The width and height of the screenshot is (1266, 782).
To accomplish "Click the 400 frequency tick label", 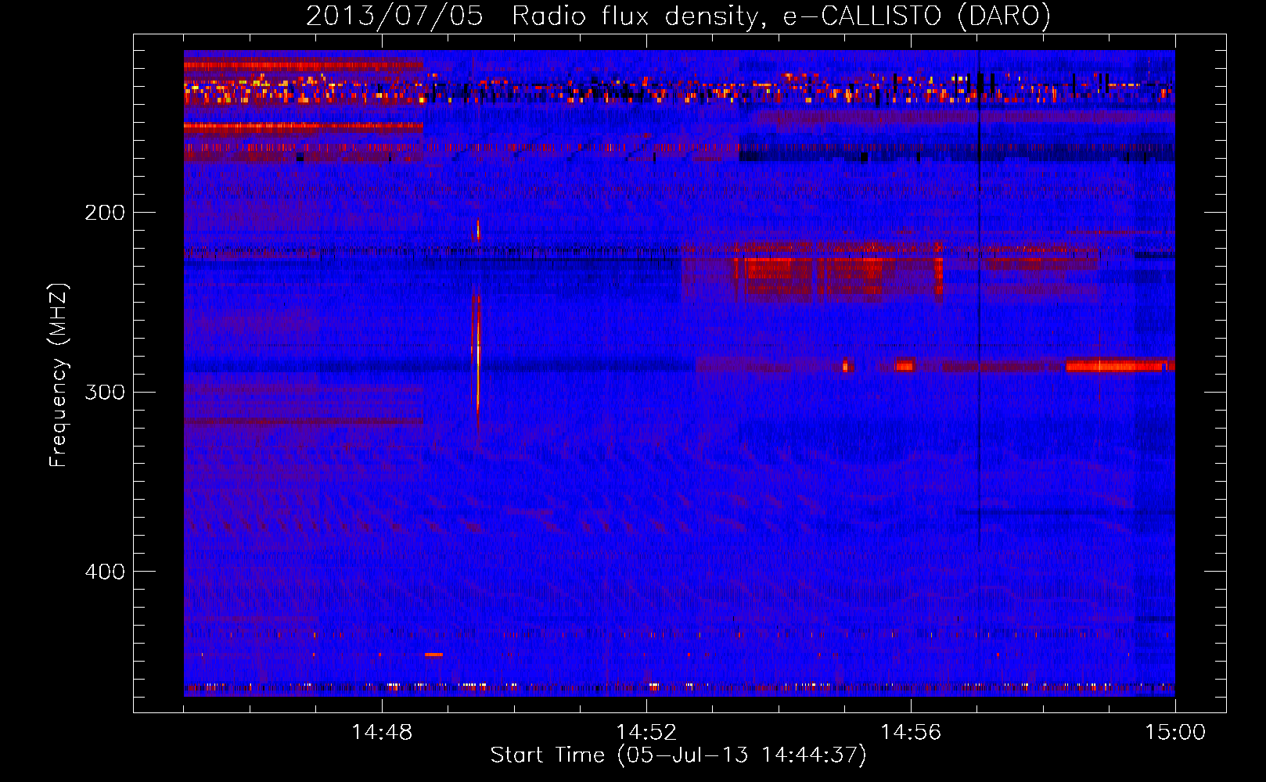I will pos(105,572).
